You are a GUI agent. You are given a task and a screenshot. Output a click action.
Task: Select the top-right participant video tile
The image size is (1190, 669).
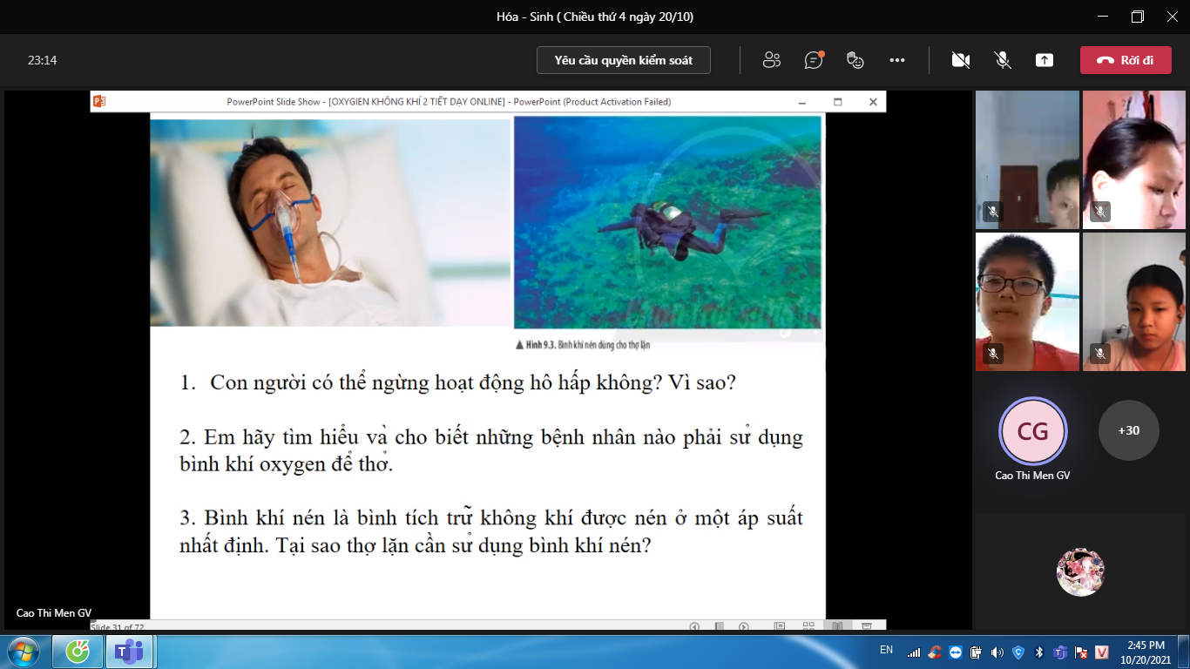pyautogui.click(x=1133, y=160)
